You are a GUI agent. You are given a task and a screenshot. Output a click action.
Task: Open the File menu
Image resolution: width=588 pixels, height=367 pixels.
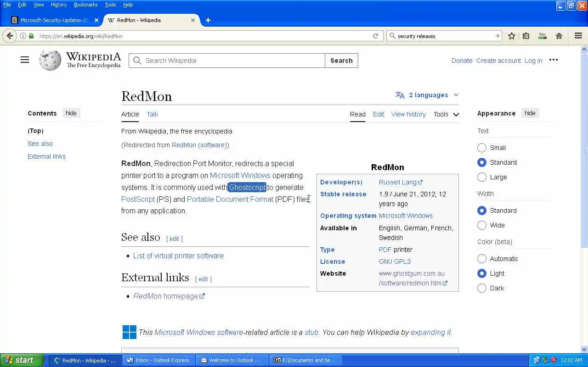click(7, 5)
